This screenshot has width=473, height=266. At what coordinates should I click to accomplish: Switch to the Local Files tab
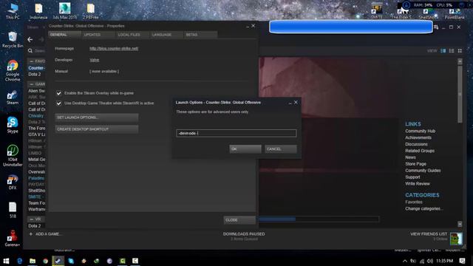click(x=132, y=35)
